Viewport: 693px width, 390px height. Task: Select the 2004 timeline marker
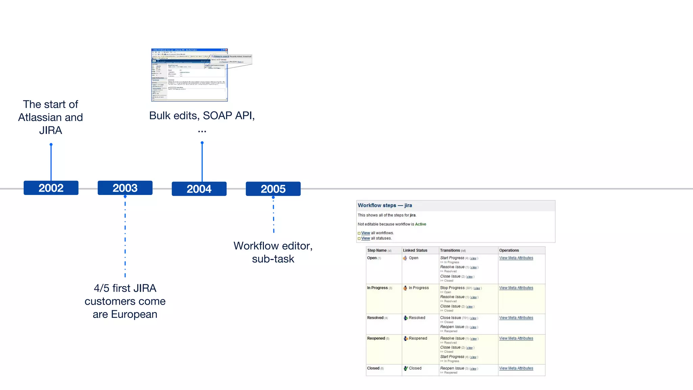[x=199, y=189]
